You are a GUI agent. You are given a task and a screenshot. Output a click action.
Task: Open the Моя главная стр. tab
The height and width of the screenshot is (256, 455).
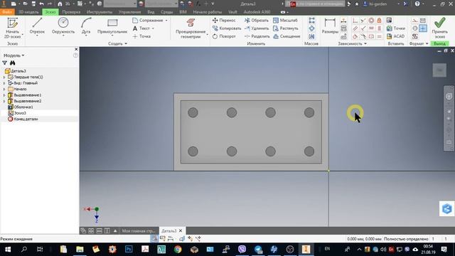[x=139, y=230]
